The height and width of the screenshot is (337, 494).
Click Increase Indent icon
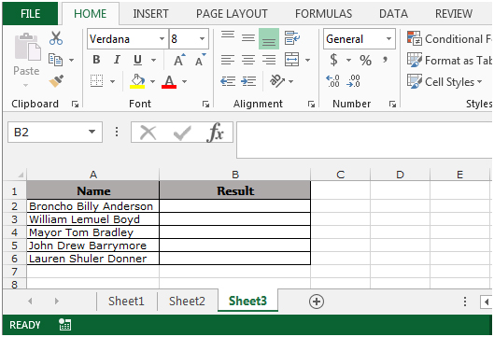pyautogui.click(x=248, y=81)
